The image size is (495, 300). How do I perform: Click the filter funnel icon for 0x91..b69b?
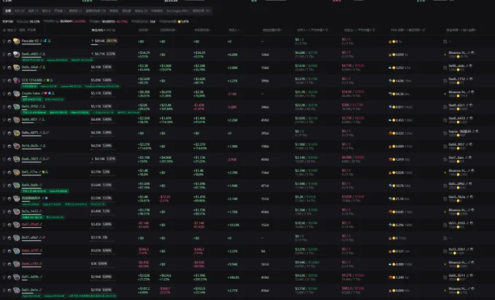[4, 277]
